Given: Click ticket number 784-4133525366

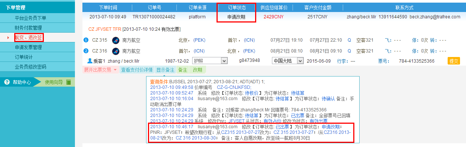Looking at the screenshot, I should click(417, 61).
